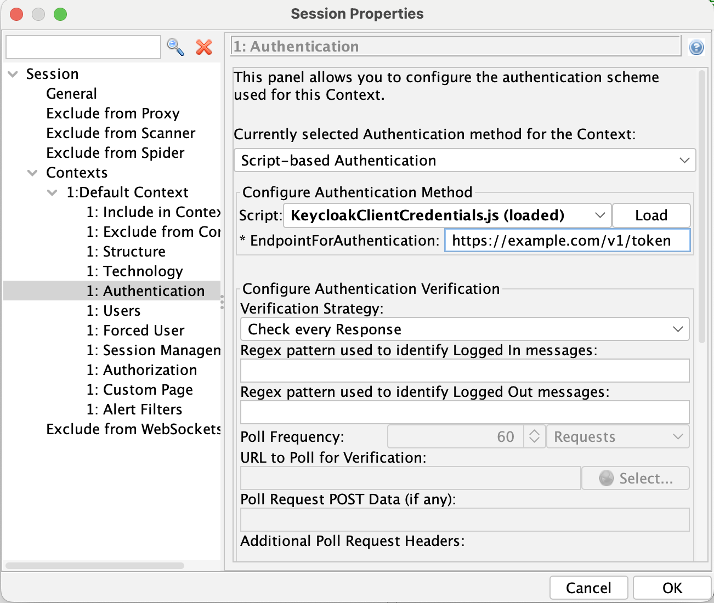This screenshot has width=714, height=603.
Task: Cancel the Session Properties dialog
Action: [588, 587]
